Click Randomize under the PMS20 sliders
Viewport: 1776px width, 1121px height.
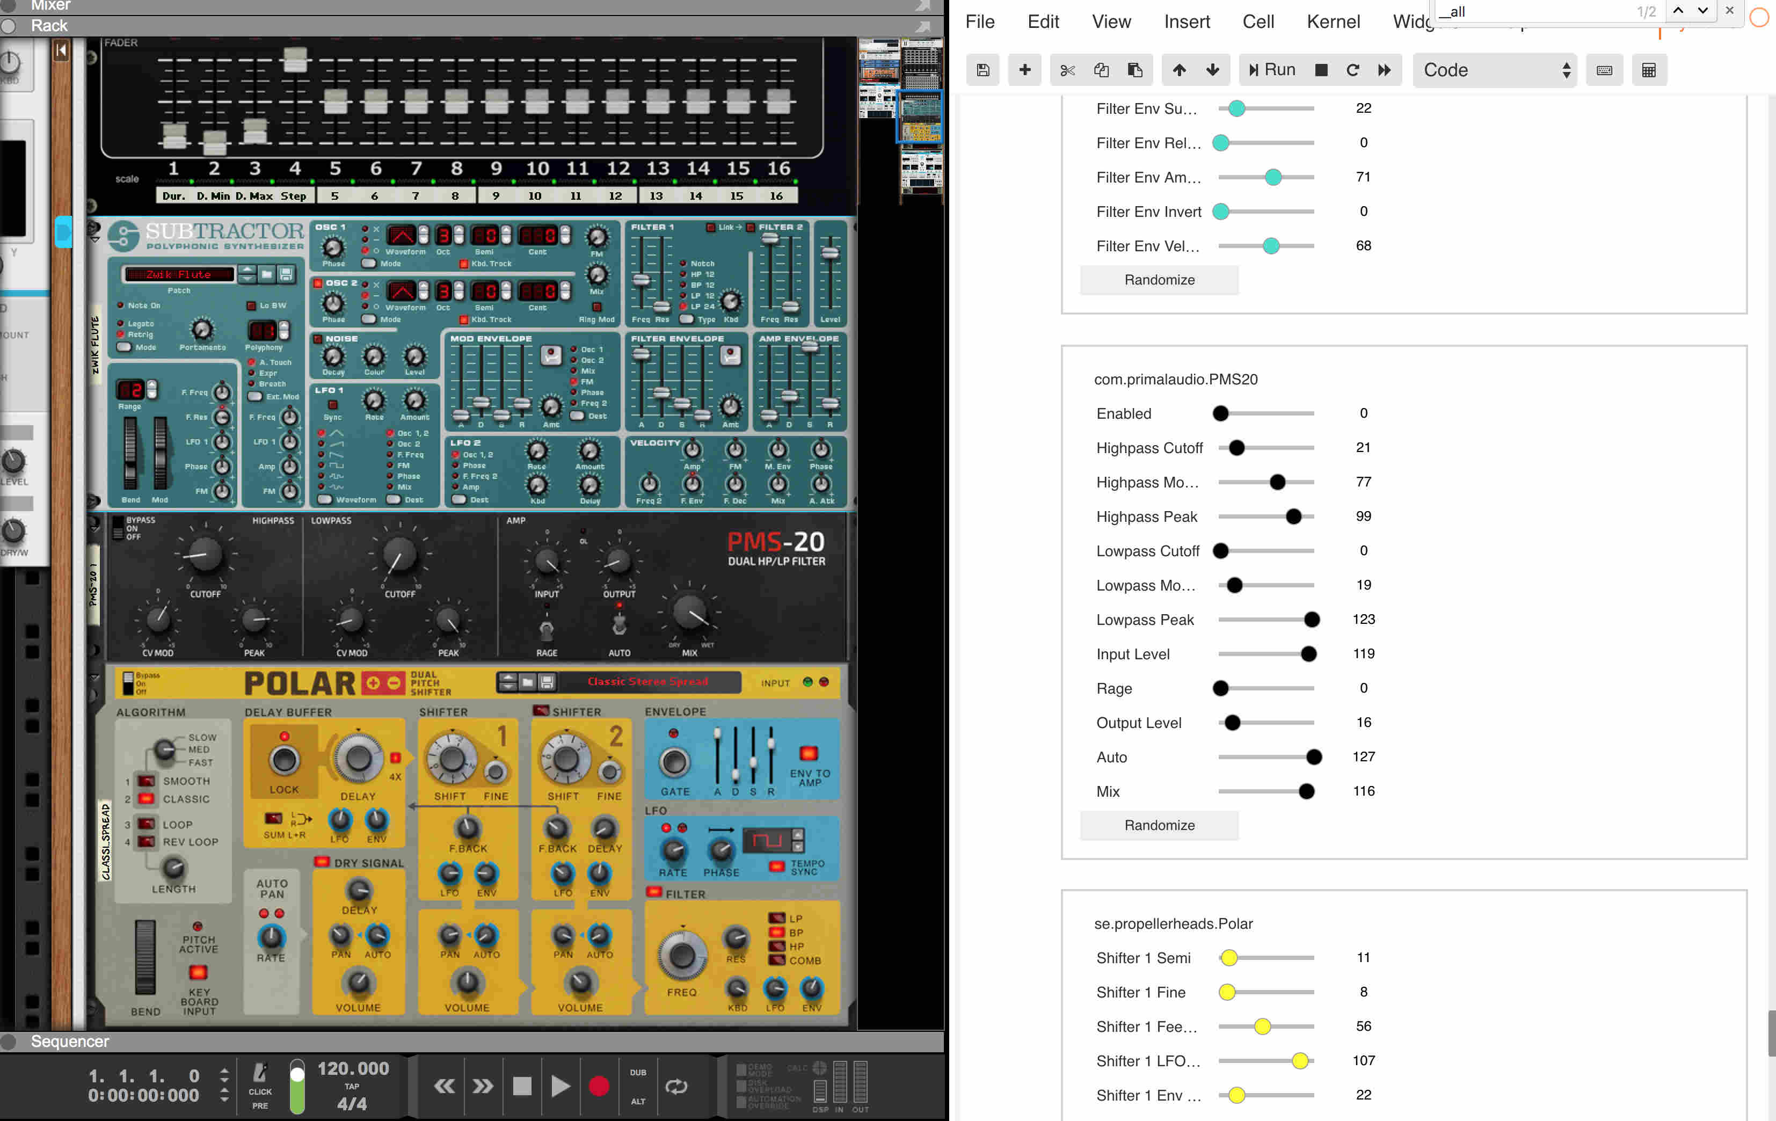(x=1159, y=825)
